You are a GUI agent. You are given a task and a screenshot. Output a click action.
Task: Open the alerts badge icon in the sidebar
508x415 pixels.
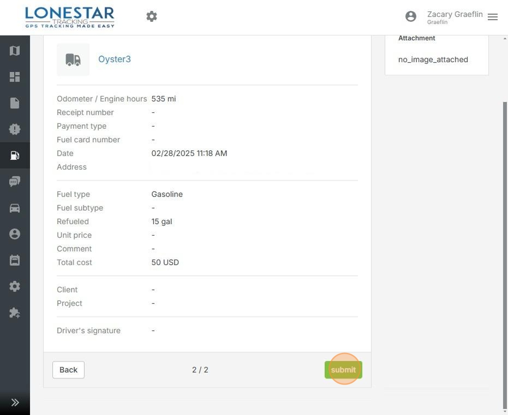point(15,129)
